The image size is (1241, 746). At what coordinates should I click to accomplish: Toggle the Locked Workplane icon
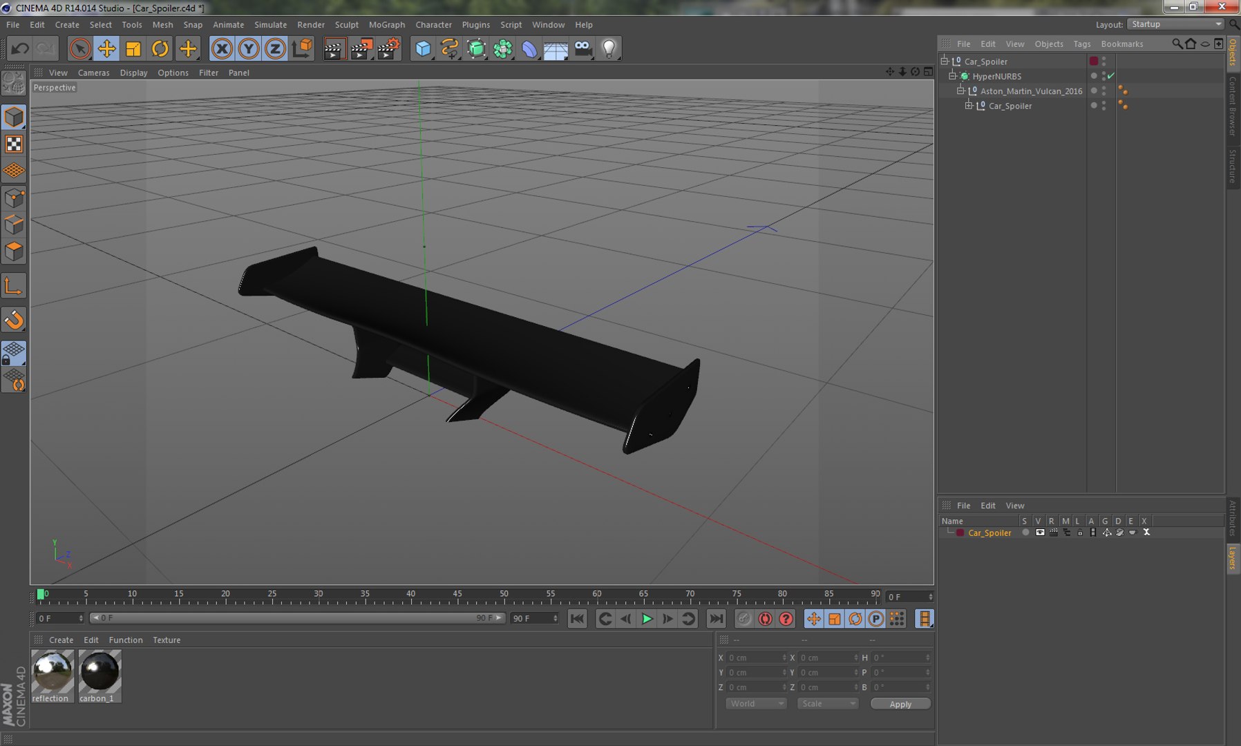(14, 354)
